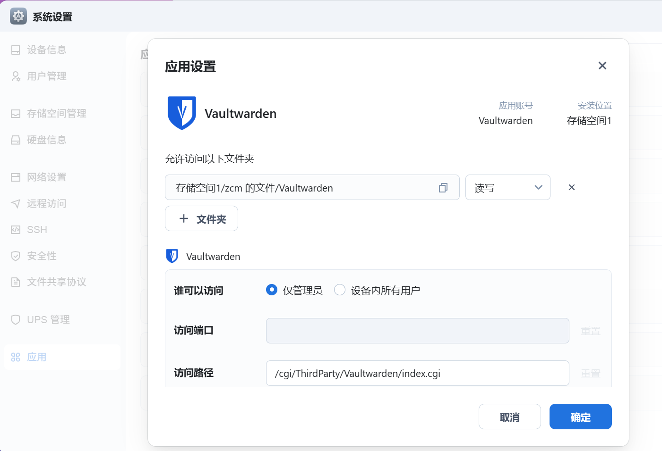Copy the Vaultwarden folder path
This screenshot has width=662, height=451.
pos(443,188)
